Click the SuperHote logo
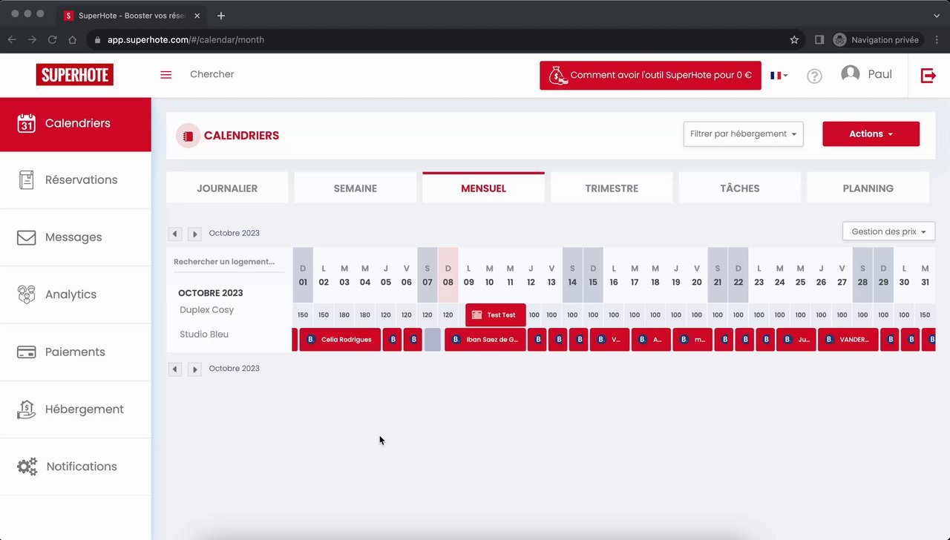Image resolution: width=950 pixels, height=540 pixels. click(x=75, y=74)
